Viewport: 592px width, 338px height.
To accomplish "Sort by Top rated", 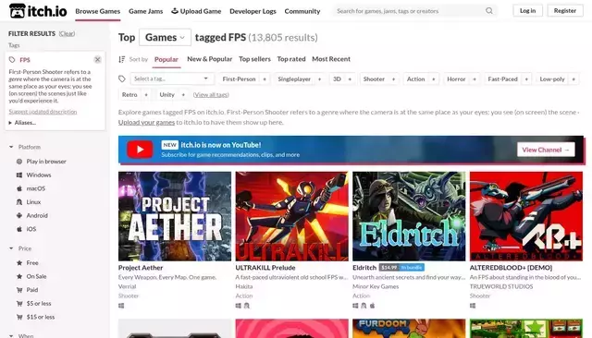I will click(291, 59).
